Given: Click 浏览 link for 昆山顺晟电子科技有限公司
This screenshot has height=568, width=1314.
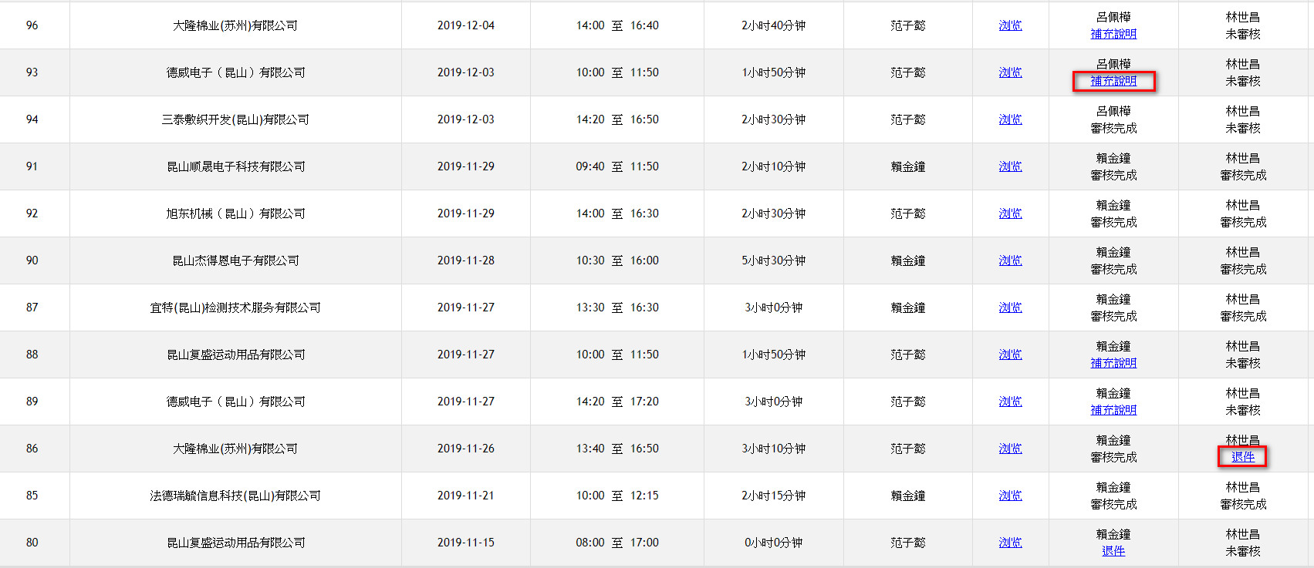Looking at the screenshot, I should coord(1010,166).
